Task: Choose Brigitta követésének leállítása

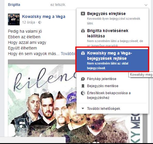Action: pos(113,37)
